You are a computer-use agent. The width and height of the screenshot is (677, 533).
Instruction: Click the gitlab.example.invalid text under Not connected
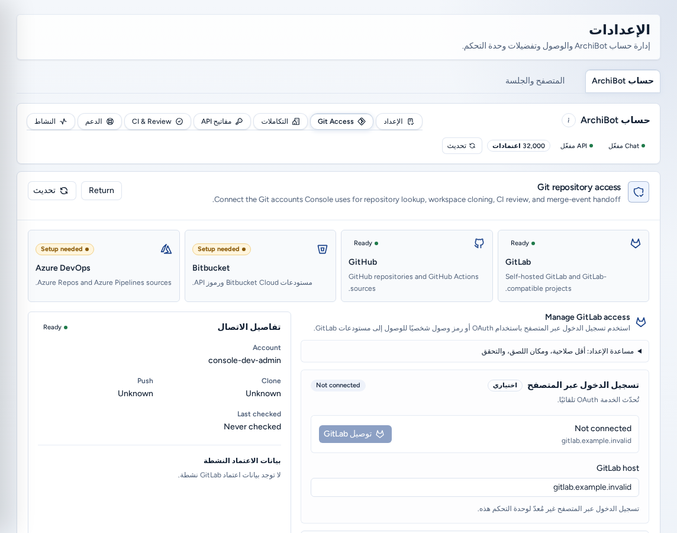597,441
